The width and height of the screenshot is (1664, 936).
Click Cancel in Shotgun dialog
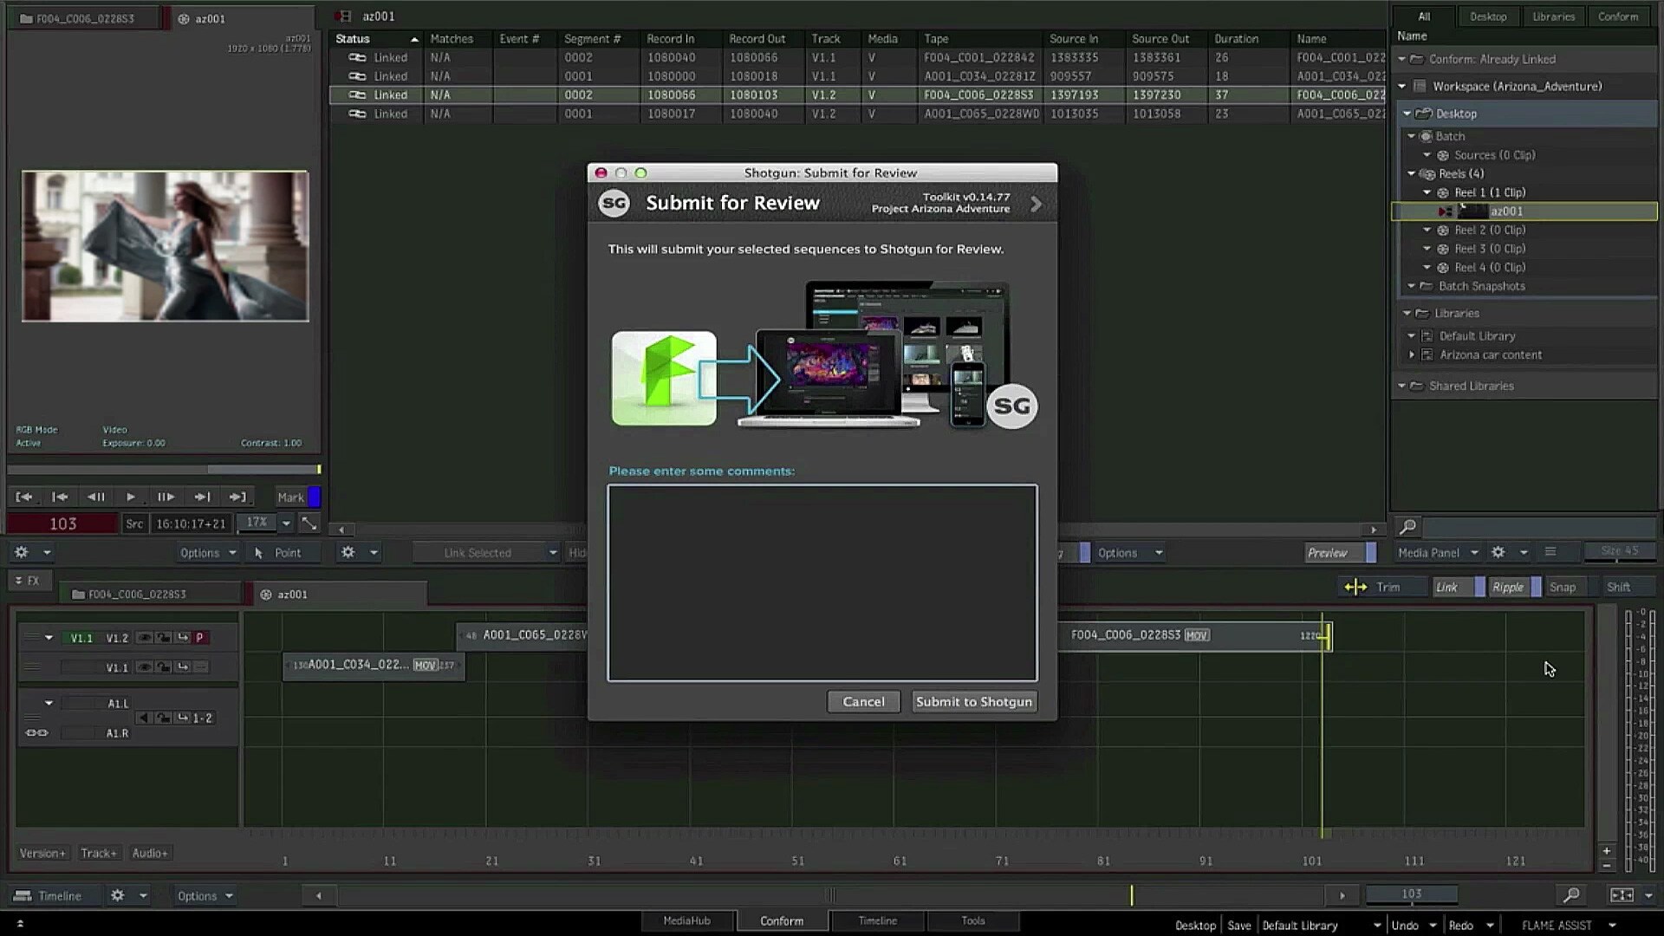click(863, 702)
